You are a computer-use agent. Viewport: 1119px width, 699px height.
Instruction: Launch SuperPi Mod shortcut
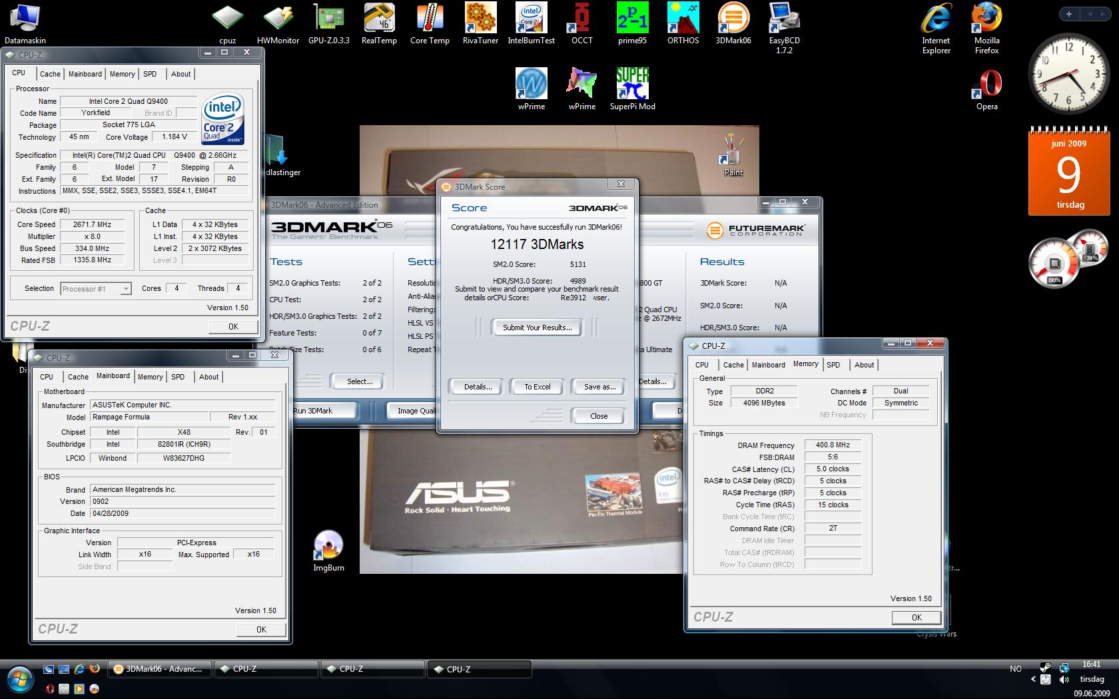[x=632, y=89]
